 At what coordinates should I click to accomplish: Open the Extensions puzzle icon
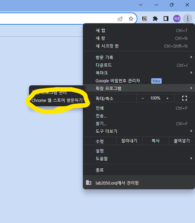(155, 19)
